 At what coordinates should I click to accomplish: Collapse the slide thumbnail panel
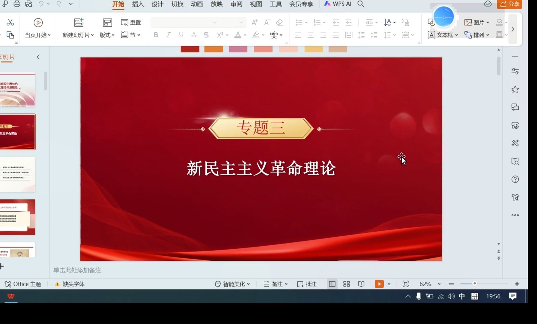(38, 57)
